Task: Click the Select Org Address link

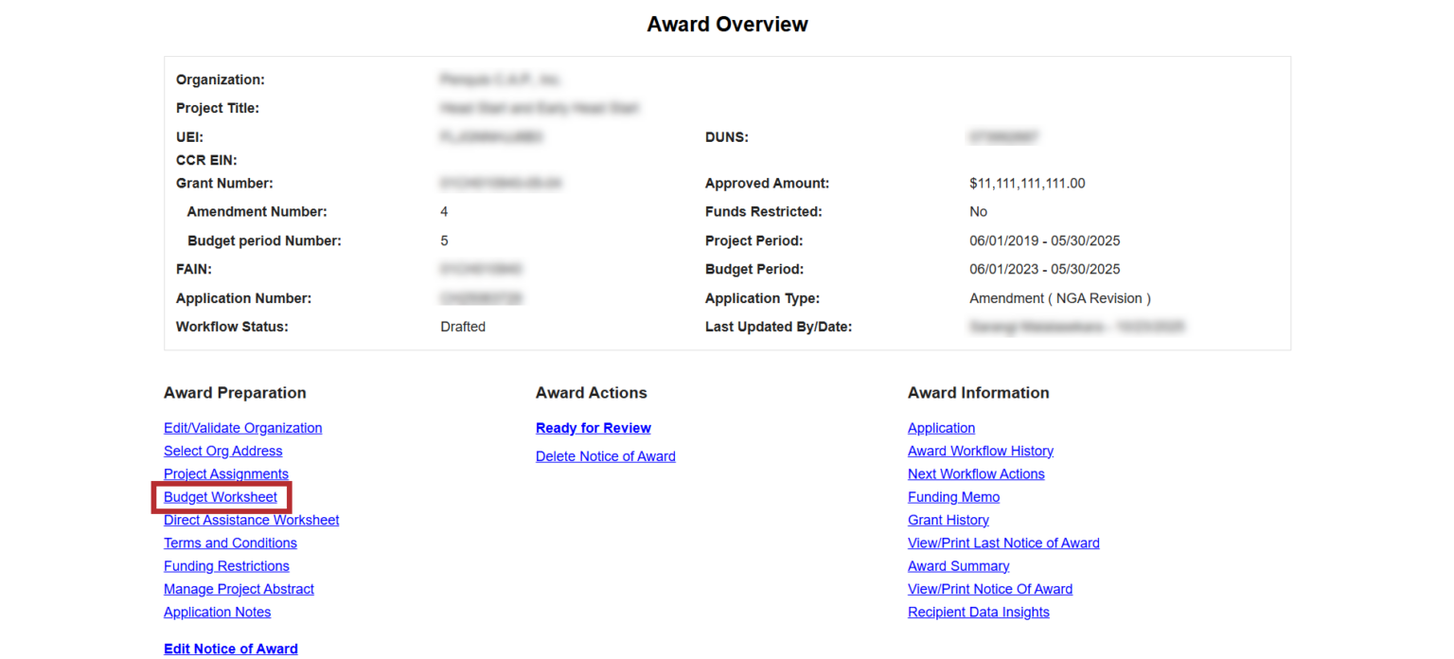Action: 222,451
